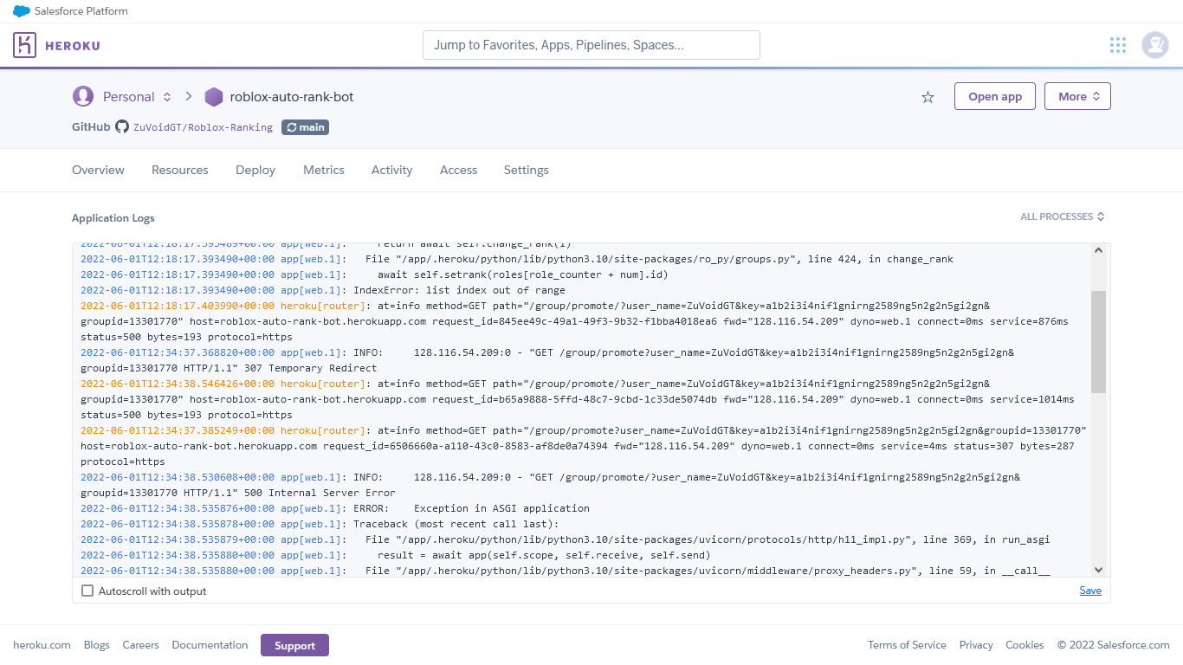
Task: Click the Personal account avatar icon
Action: [x=83, y=96]
